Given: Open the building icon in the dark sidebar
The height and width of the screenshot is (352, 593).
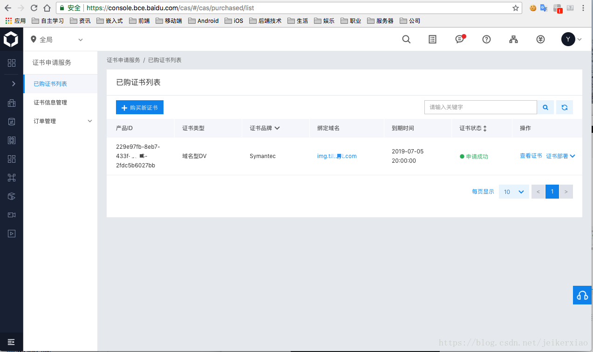Looking at the screenshot, I should pos(12,103).
